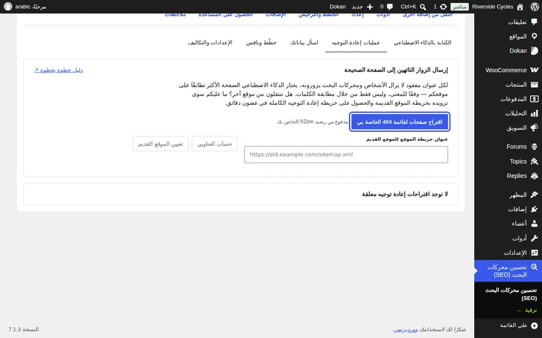Click heading إرسال الزوار التائهين إلى الصفحة الصحيحة
This screenshot has width=542, height=338.
pyautogui.click(x=396, y=70)
